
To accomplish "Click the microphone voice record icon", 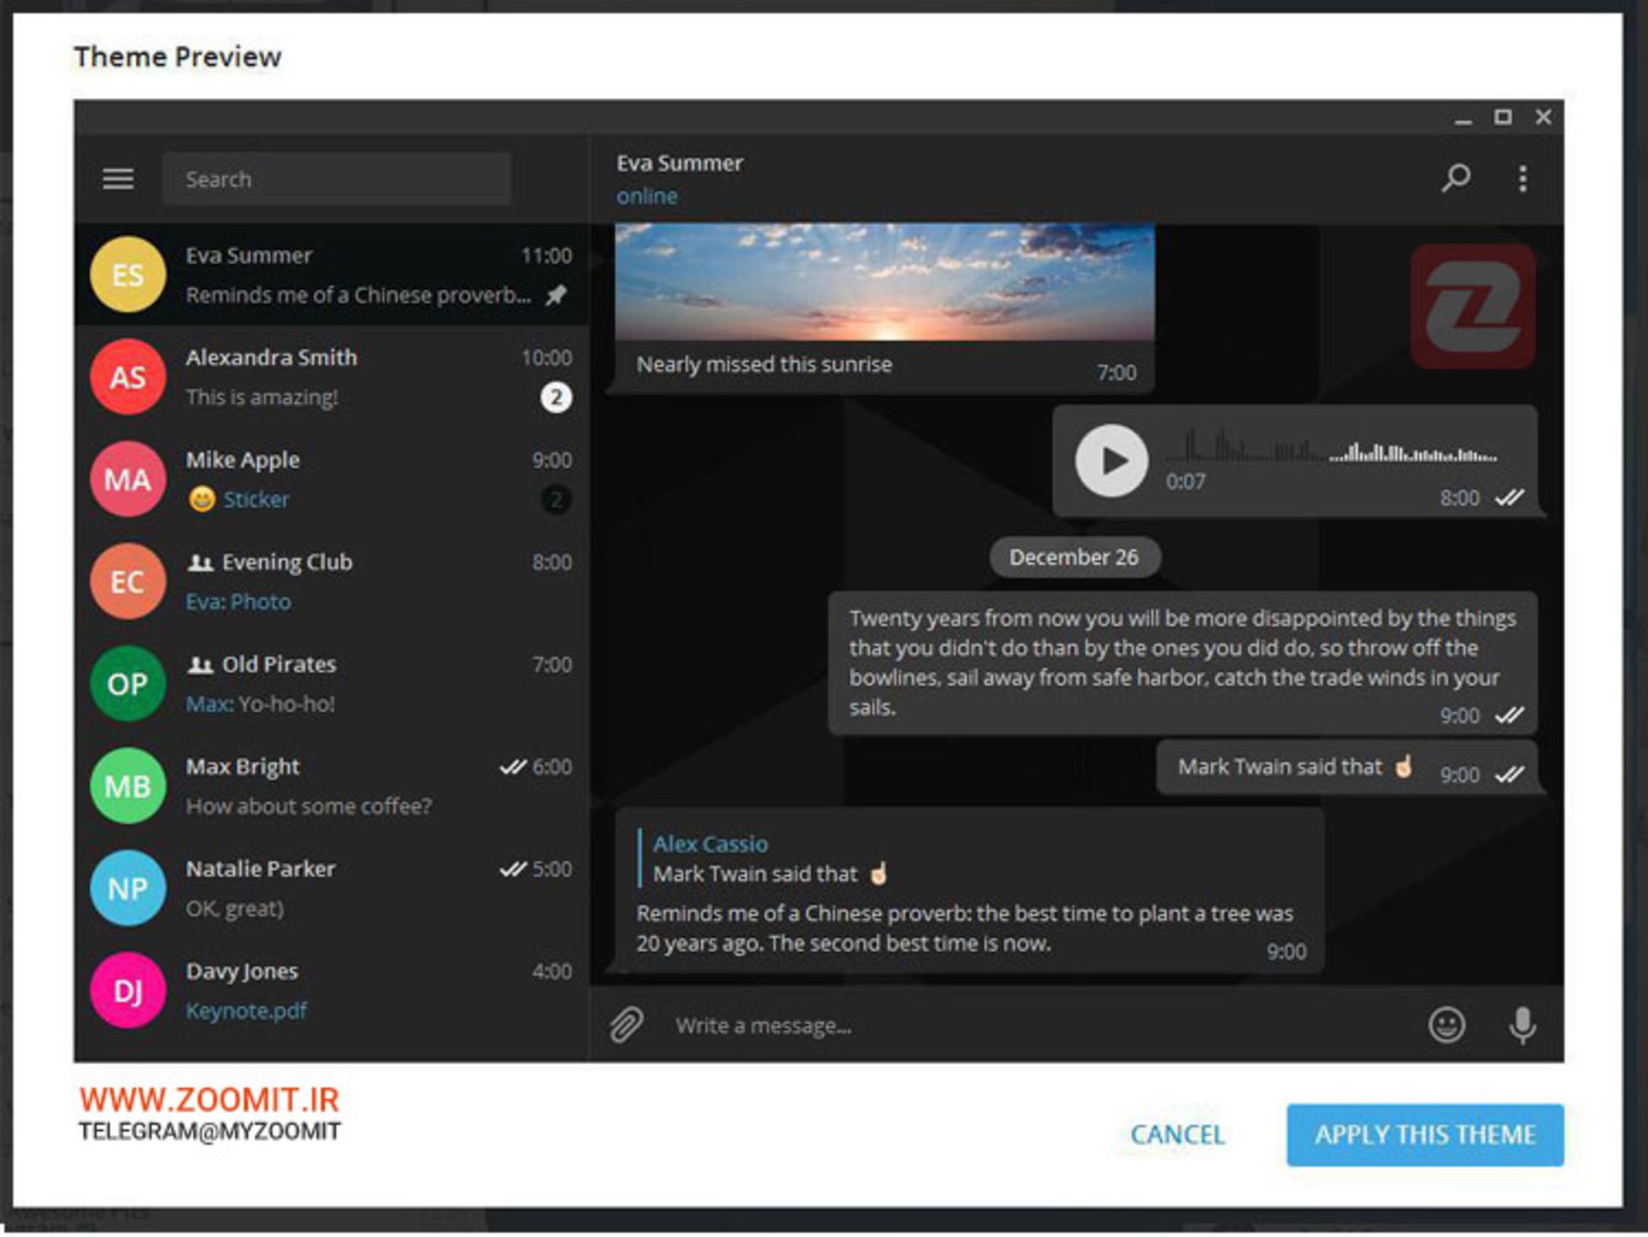I will (1522, 1024).
